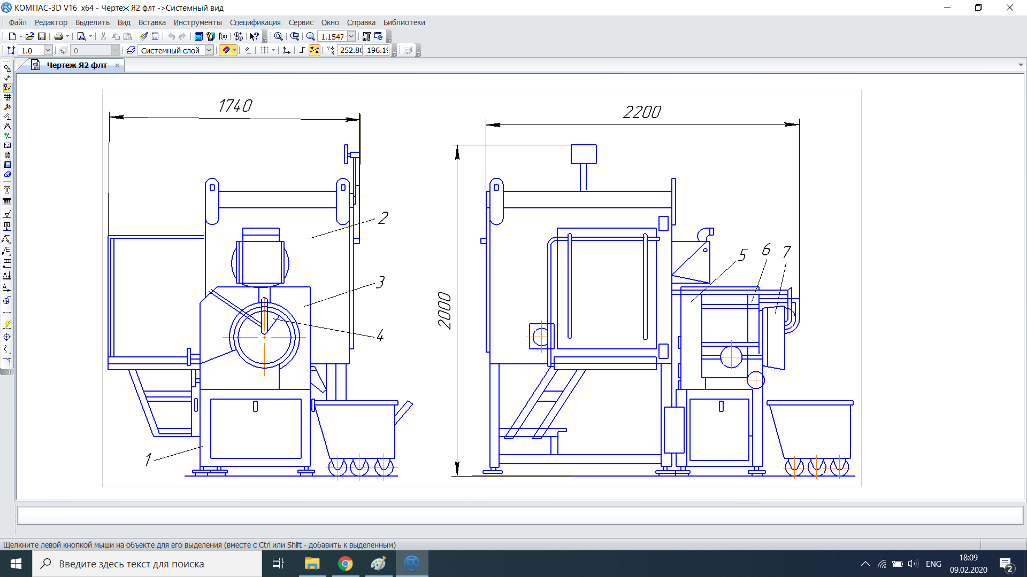Click the rebuild/refresh view icon
The image size is (1027, 577).
(x=379, y=36)
